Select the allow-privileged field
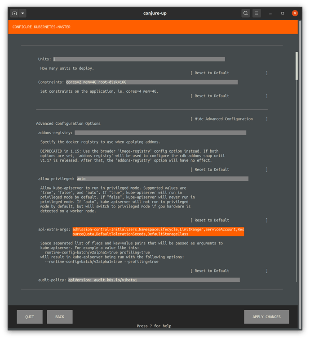 (163, 179)
